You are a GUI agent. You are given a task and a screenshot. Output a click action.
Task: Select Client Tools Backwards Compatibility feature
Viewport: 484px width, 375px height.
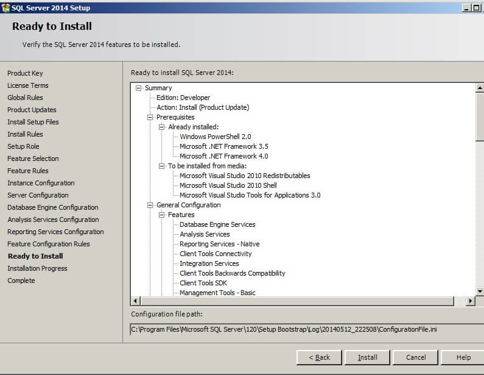(x=232, y=273)
